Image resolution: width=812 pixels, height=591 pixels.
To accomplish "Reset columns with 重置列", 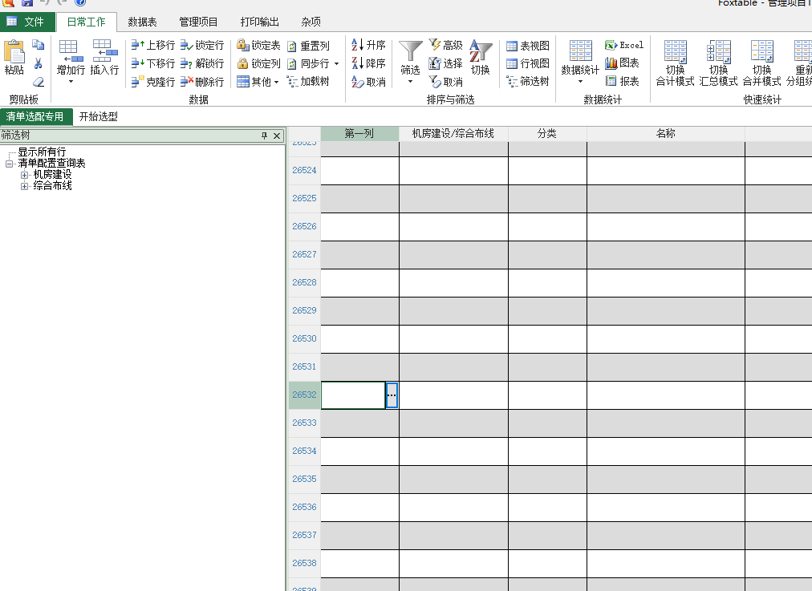I will 308,46.
